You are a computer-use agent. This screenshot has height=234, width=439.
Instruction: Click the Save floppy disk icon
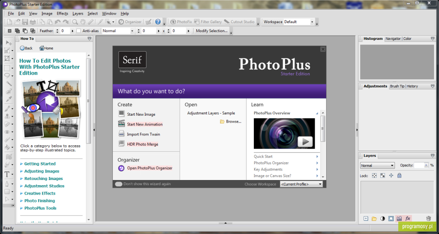click(x=25, y=22)
